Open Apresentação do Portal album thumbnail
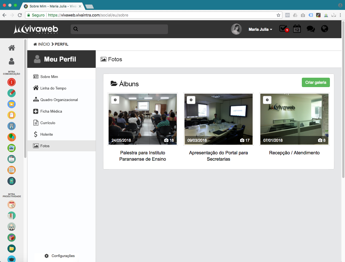The image size is (345, 262). click(218, 119)
